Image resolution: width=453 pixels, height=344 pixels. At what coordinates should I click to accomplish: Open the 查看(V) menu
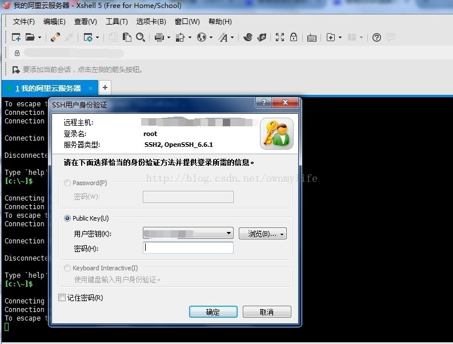click(x=86, y=22)
